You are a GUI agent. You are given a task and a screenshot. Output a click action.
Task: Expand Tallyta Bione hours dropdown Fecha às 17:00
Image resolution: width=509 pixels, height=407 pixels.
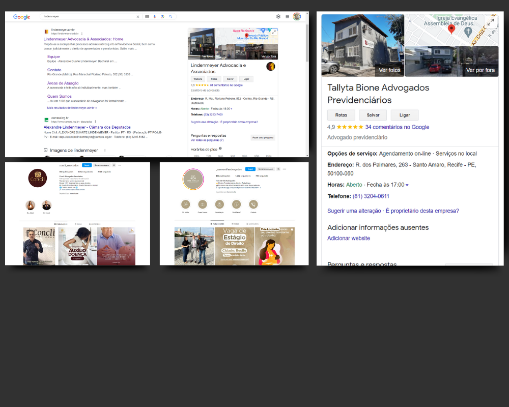407,185
